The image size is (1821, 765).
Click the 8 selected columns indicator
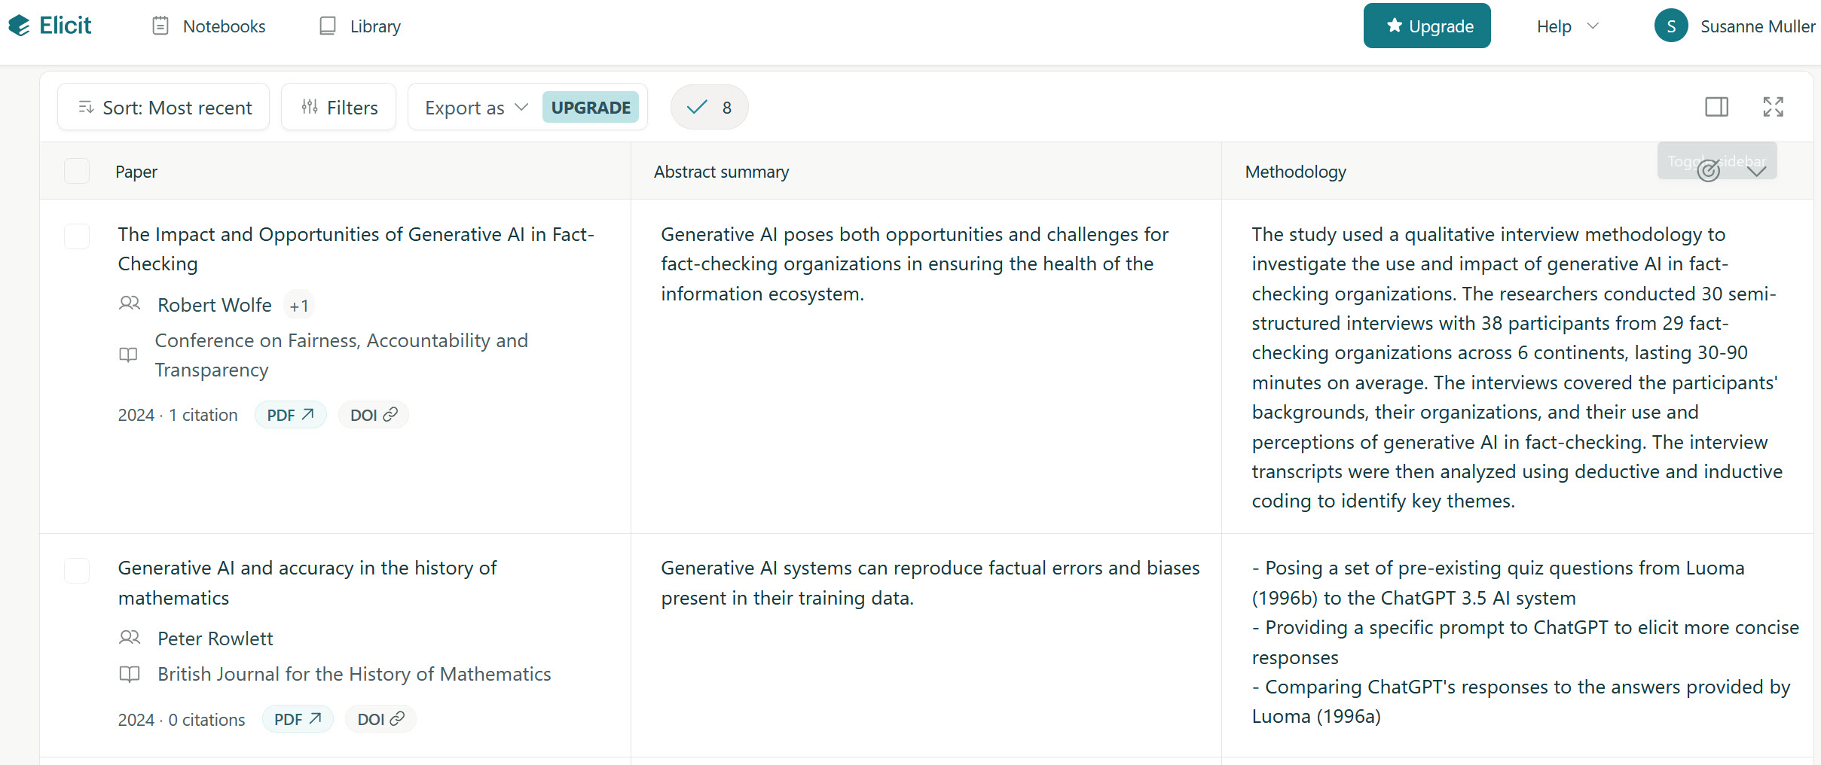pyautogui.click(x=709, y=108)
